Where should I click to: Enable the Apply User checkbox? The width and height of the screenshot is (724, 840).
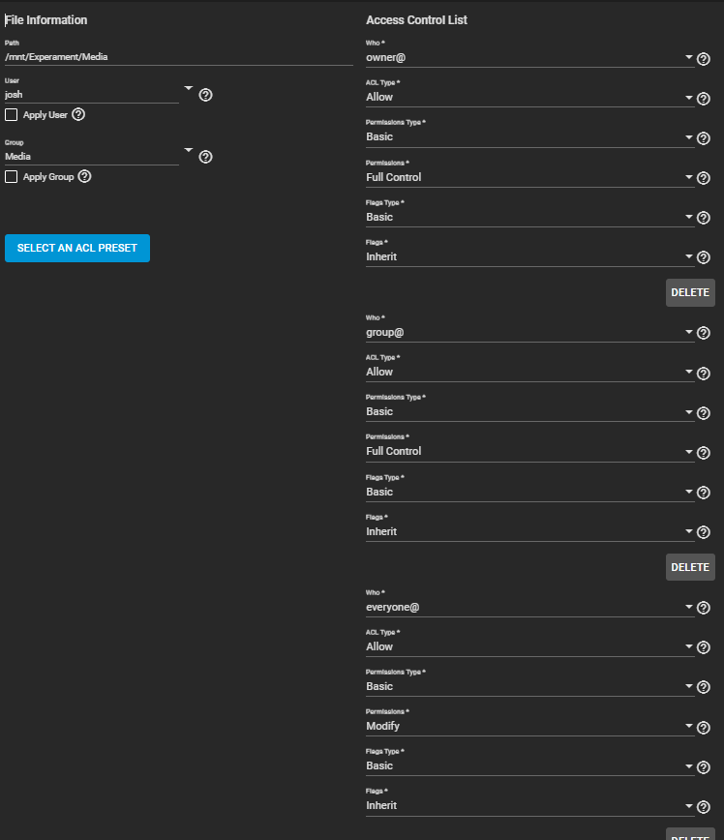coord(12,115)
